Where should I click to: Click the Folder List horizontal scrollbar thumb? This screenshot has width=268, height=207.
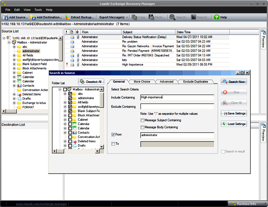[60, 151]
